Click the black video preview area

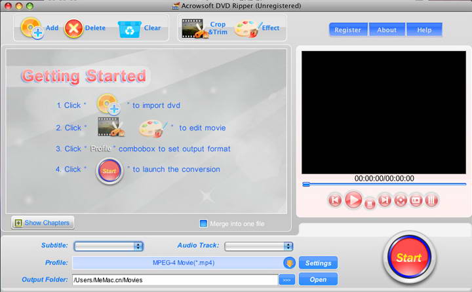tap(383, 112)
